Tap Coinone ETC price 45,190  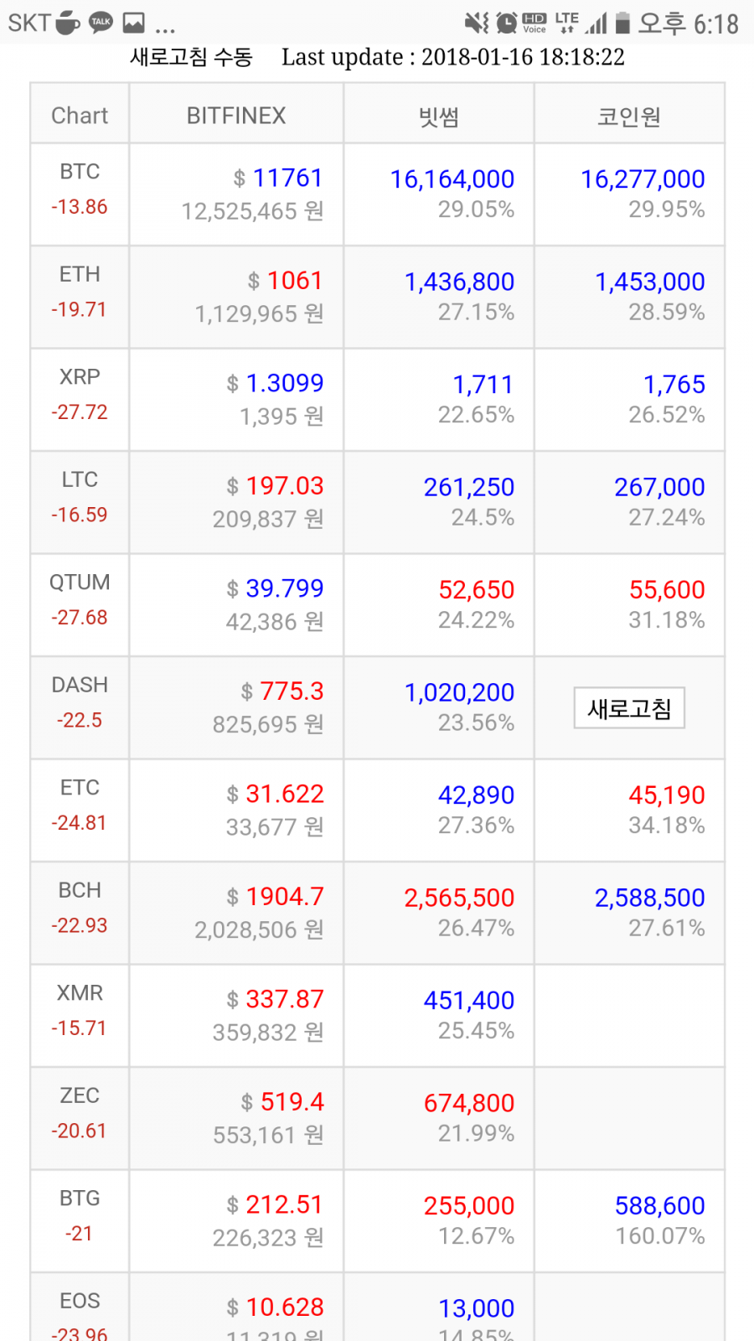tap(667, 795)
